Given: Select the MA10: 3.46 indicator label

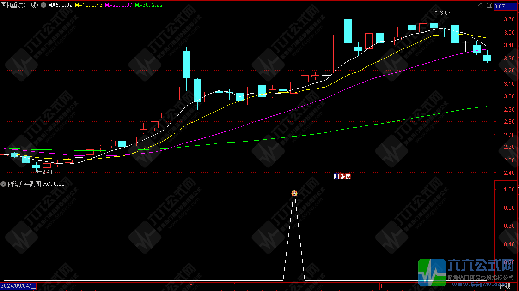Looking at the screenshot, I should coord(89,6).
